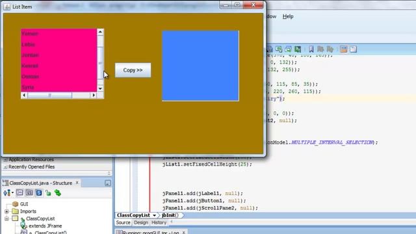Expand the Imports node
This screenshot has height=234, width=416.
pos(6,211)
